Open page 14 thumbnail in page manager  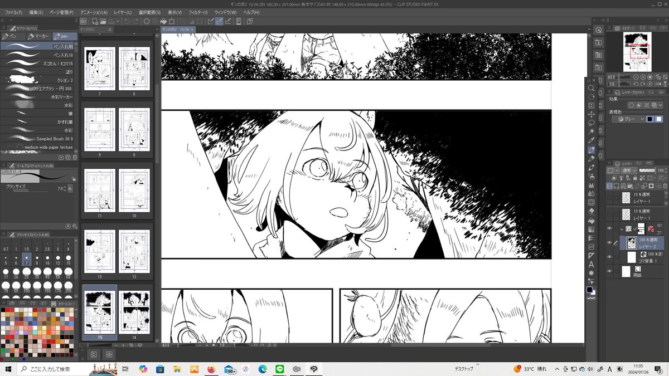(x=134, y=312)
